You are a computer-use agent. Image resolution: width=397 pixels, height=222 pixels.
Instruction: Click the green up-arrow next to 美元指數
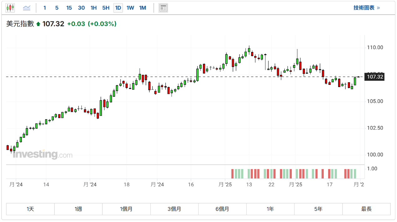tap(38, 24)
